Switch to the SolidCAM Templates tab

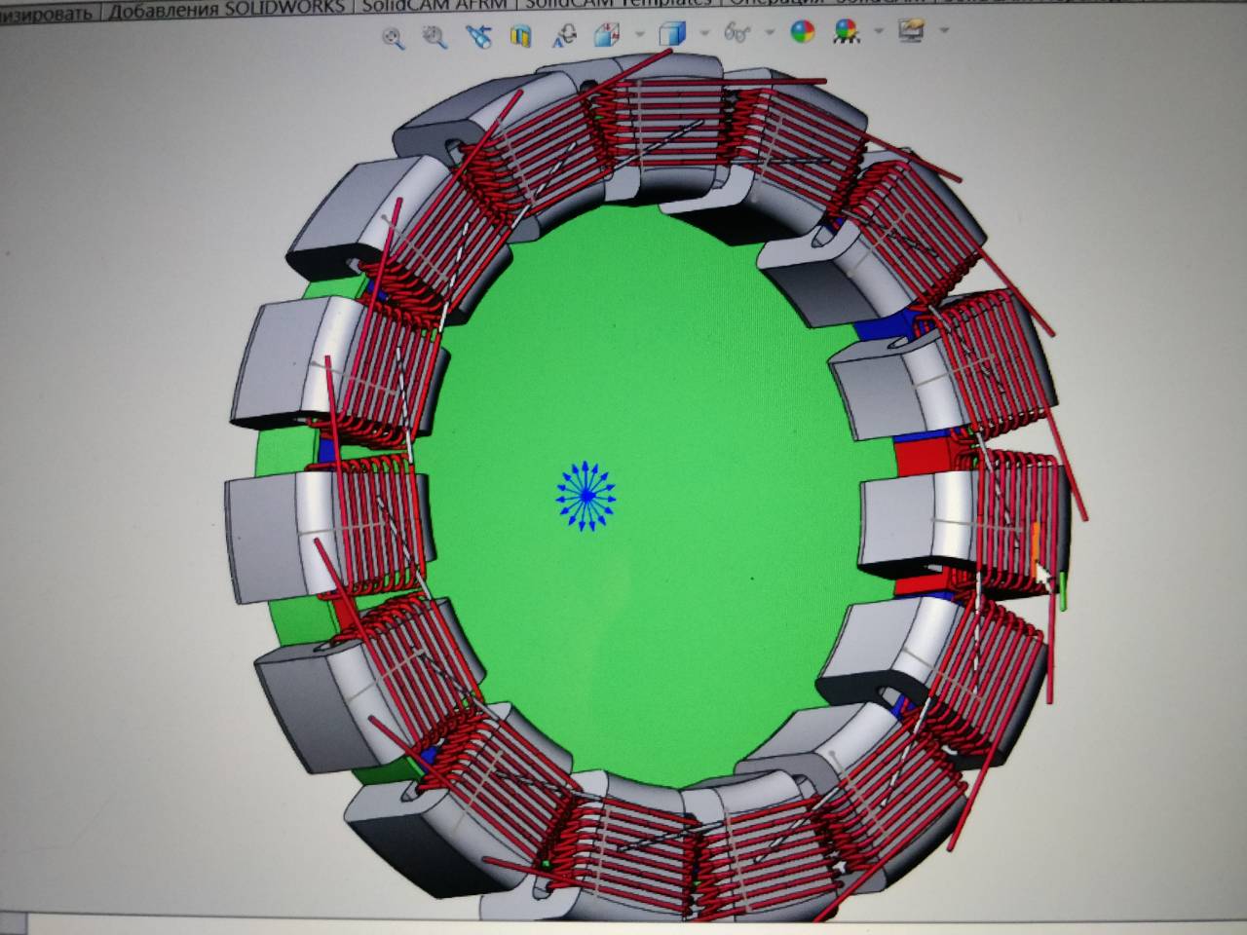[x=618, y=4]
